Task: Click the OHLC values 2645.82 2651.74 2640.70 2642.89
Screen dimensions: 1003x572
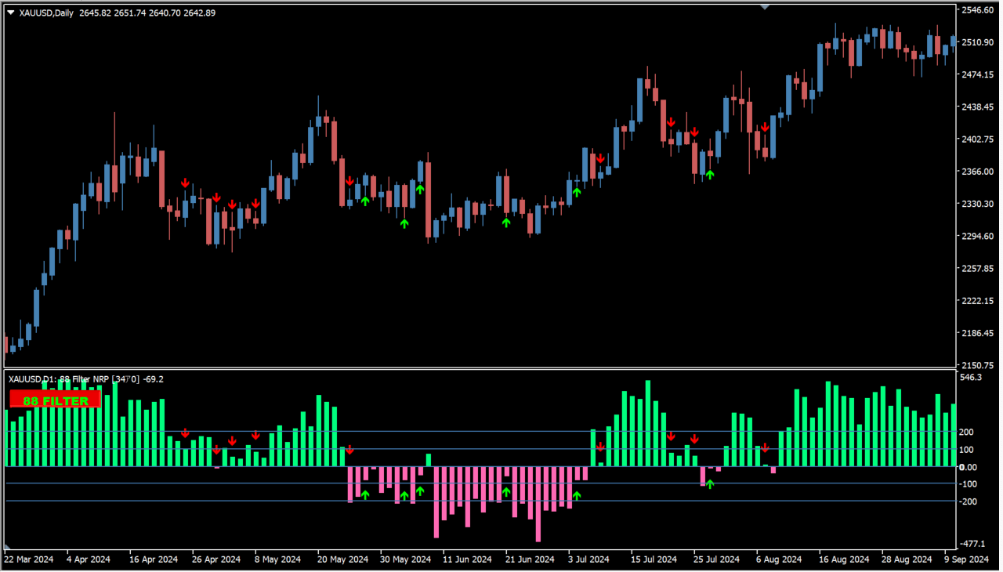Action: (x=147, y=13)
